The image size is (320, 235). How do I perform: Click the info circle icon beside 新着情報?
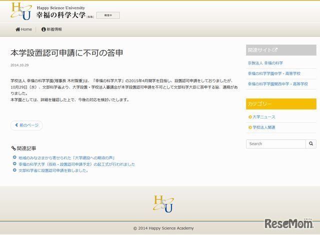43,29
